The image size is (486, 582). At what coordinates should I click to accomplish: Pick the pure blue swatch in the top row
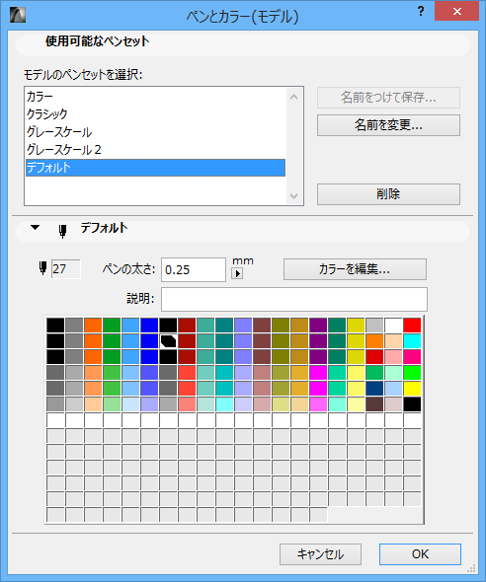pyautogui.click(x=149, y=326)
